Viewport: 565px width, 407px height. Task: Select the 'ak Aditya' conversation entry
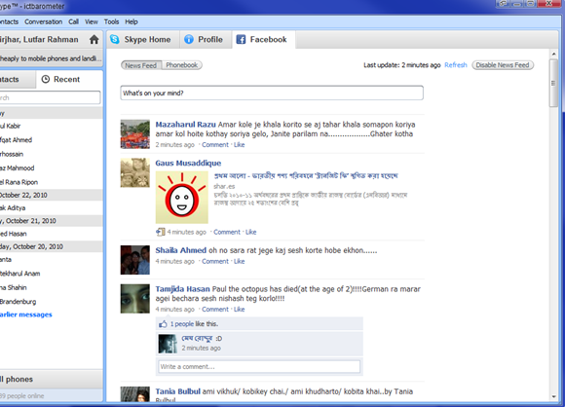(x=52, y=207)
